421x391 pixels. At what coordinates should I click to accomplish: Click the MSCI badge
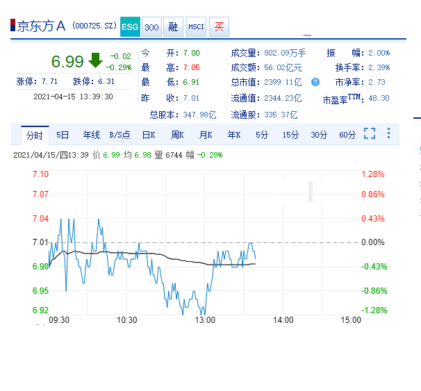click(x=196, y=26)
